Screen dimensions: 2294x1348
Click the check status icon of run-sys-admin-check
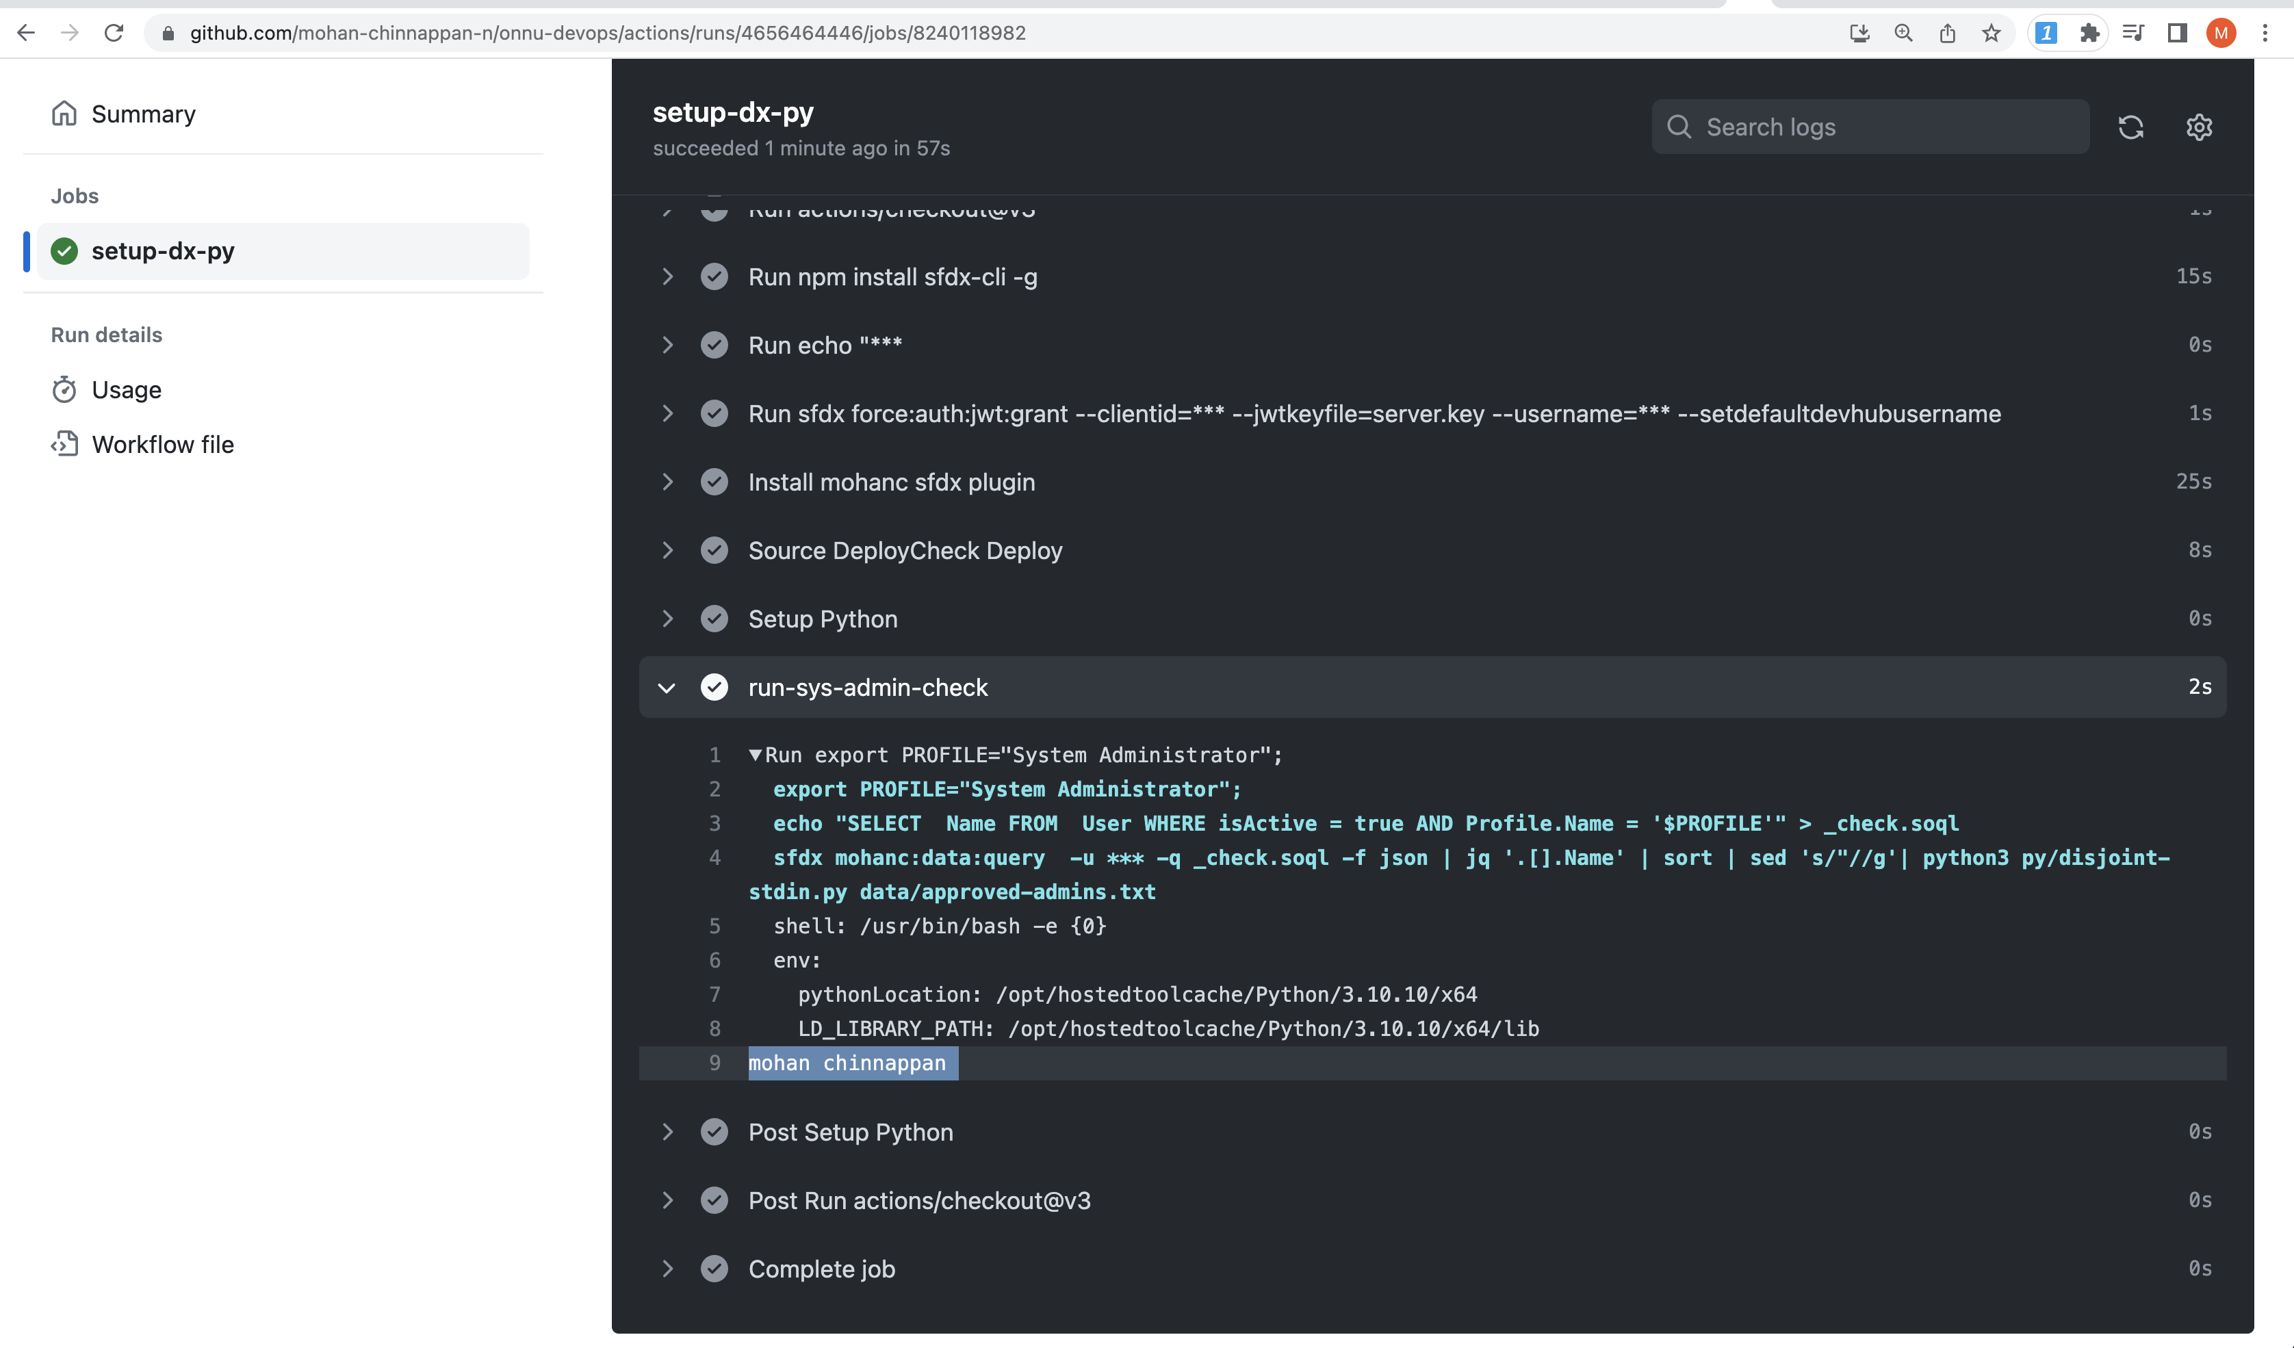(x=714, y=687)
